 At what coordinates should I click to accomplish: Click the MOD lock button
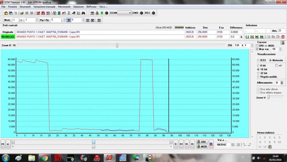202,146
